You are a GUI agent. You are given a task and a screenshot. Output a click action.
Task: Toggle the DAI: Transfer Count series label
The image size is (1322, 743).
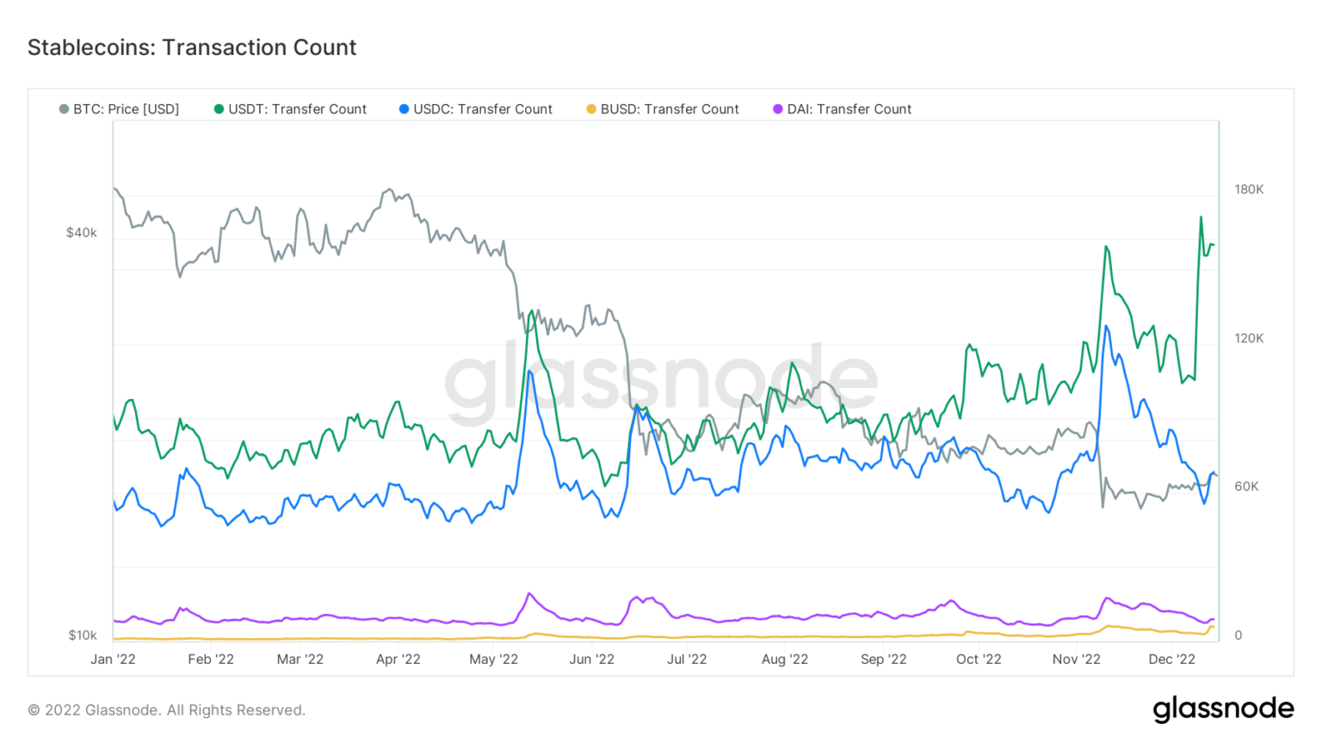tap(849, 109)
